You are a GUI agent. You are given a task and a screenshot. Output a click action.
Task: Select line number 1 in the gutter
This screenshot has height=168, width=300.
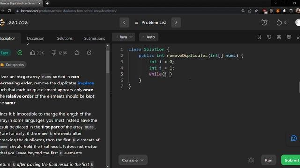[x=122, y=49]
